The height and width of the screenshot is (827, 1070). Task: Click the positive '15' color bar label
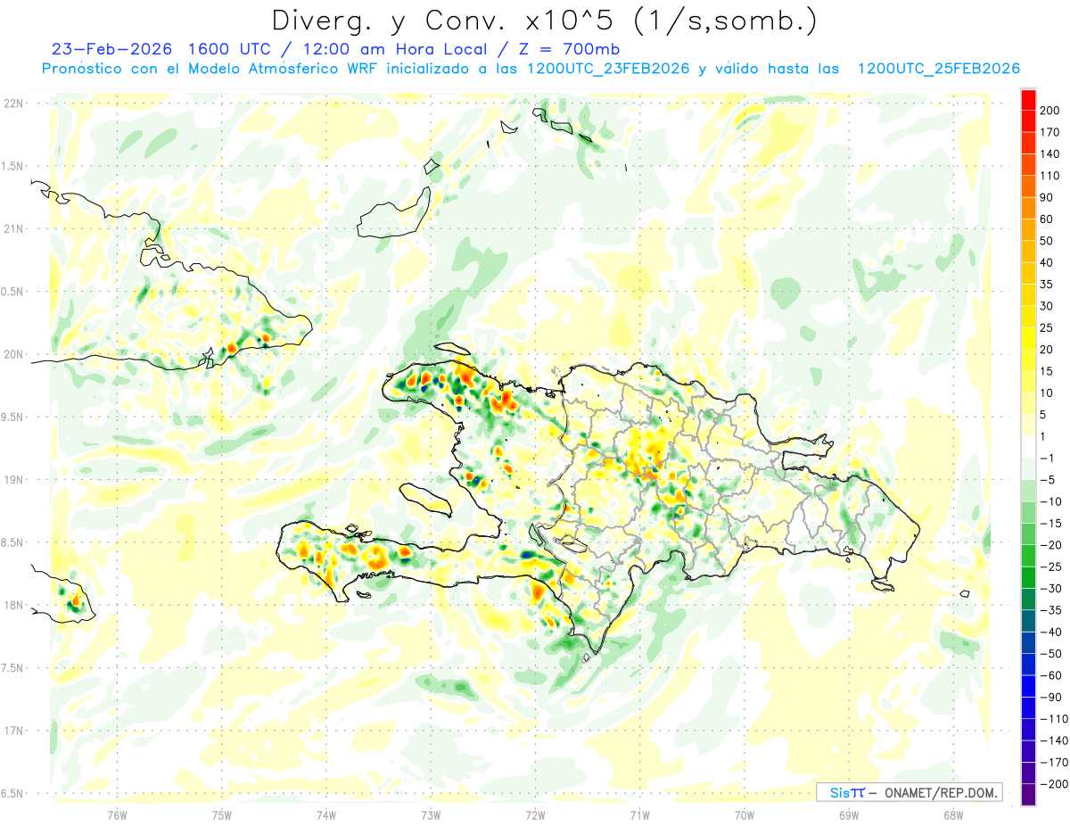tap(1048, 371)
